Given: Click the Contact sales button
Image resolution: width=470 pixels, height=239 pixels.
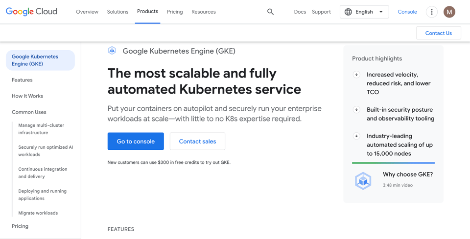Looking at the screenshot, I should coord(197,141).
